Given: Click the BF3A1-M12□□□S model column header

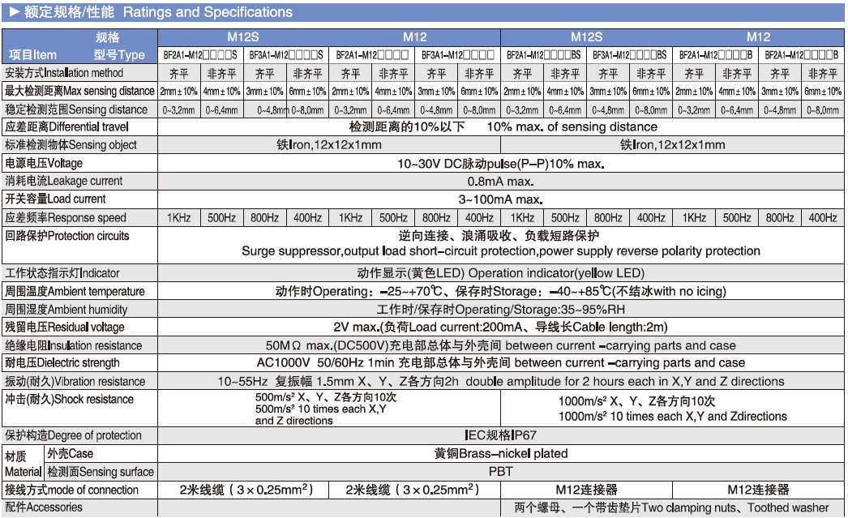Looking at the screenshot, I should pyautogui.click(x=285, y=55).
